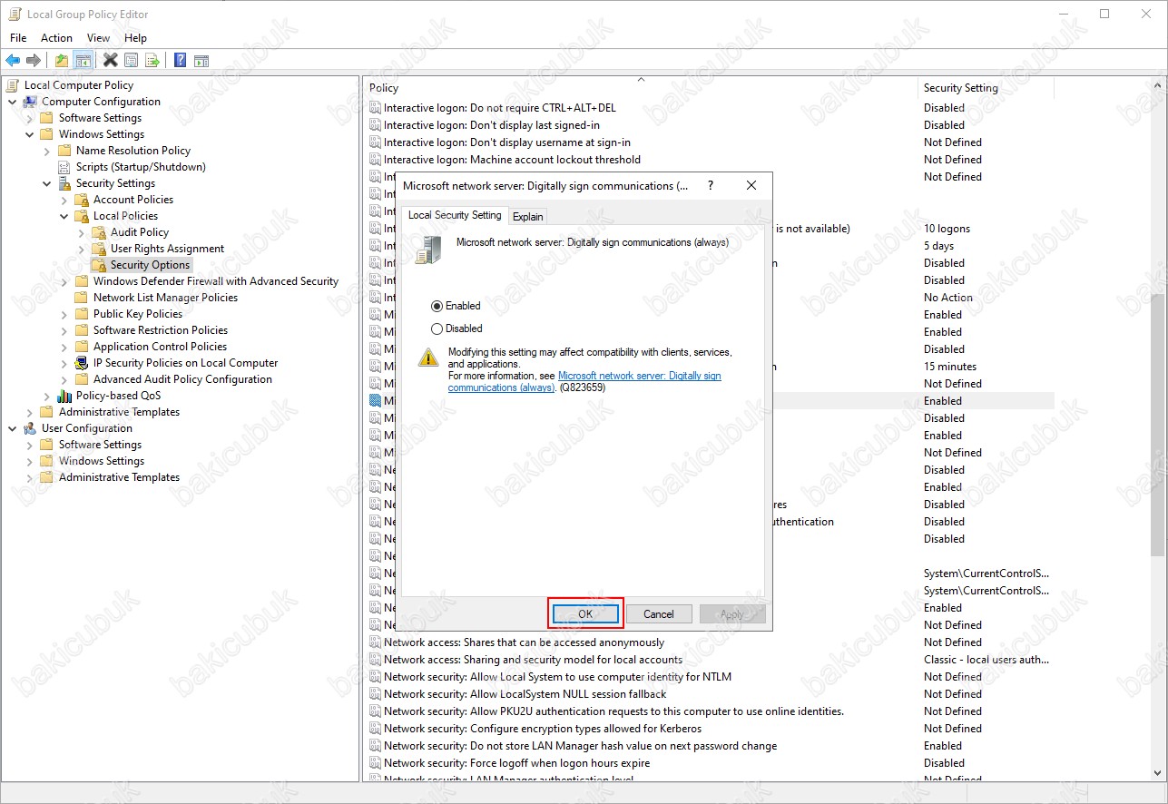The width and height of the screenshot is (1168, 804).
Task: Select 'Network access: Sharing and security model' policy
Action: click(x=533, y=660)
